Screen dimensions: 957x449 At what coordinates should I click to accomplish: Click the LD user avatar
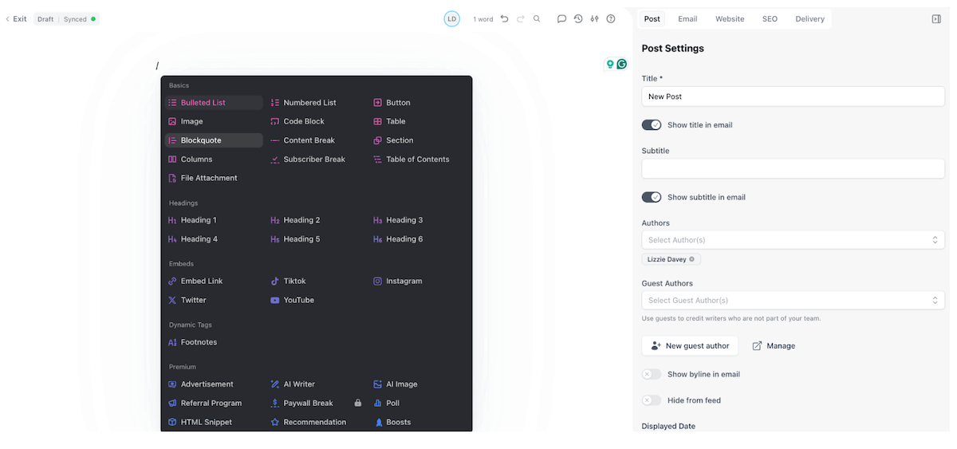point(451,19)
